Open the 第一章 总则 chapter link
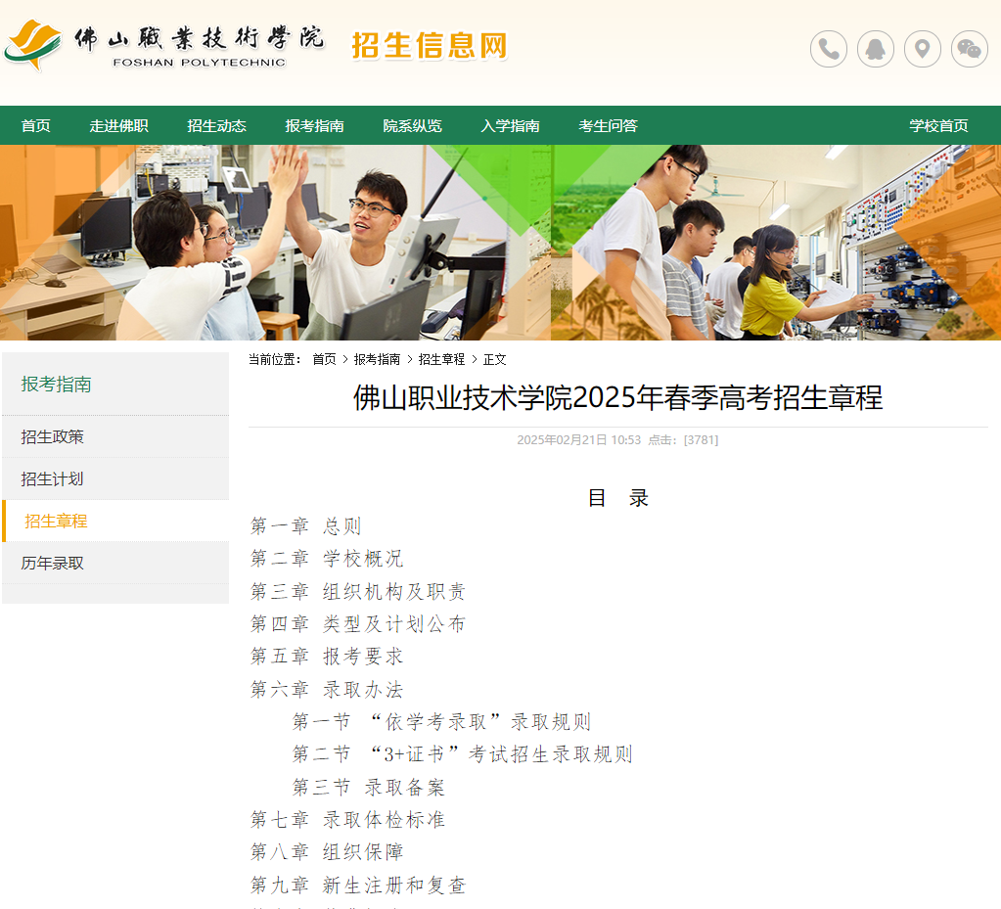 (x=306, y=525)
